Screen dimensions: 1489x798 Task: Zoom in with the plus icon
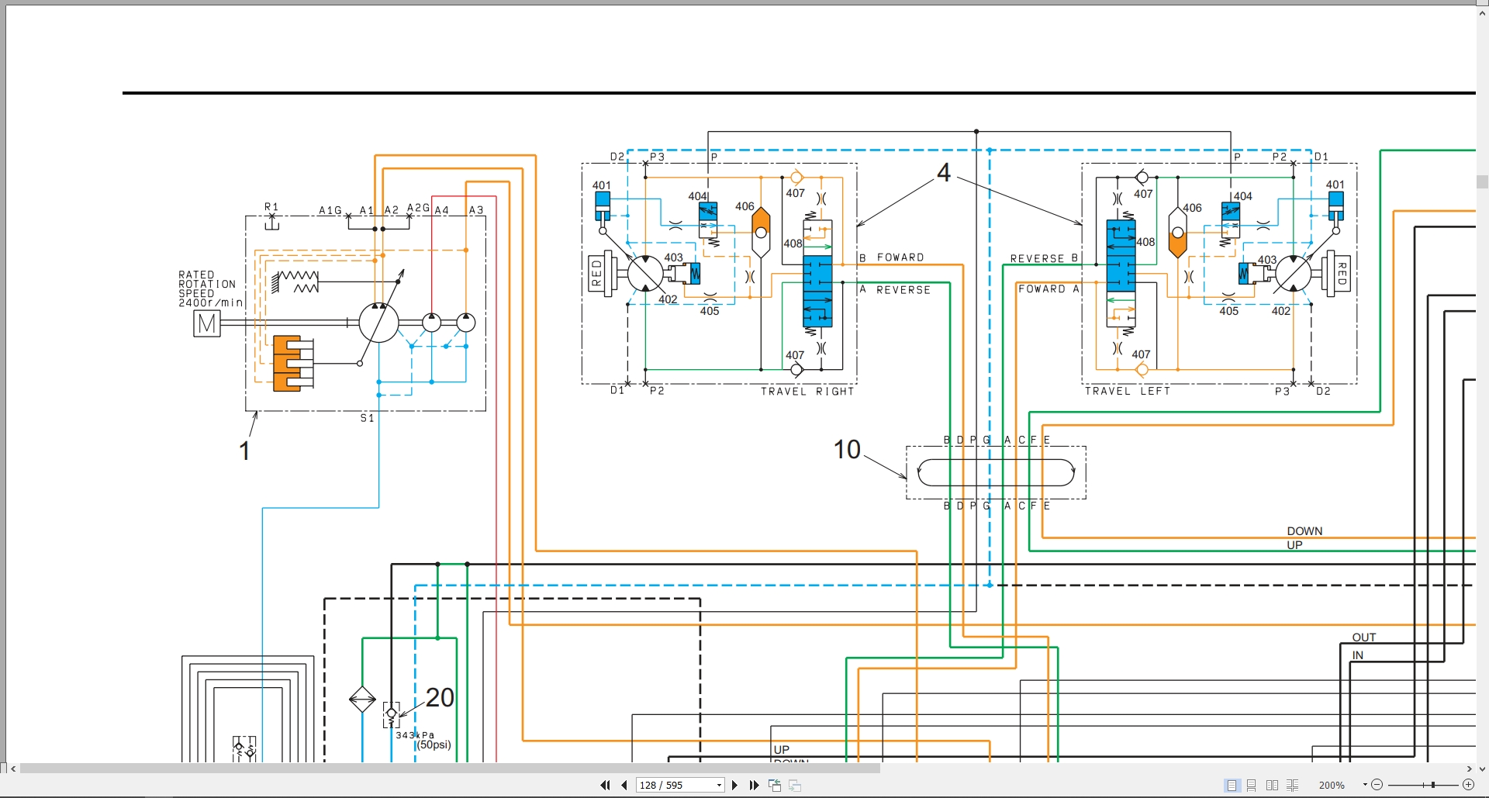1468,785
